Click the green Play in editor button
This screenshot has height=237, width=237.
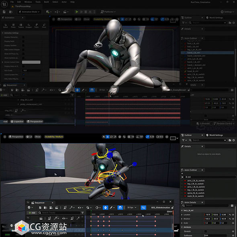tap(77, 12)
